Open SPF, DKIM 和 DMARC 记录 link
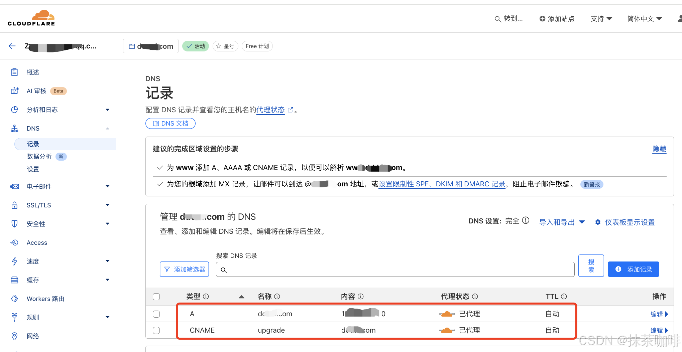Screen dimensions: 682x352 tap(442, 184)
